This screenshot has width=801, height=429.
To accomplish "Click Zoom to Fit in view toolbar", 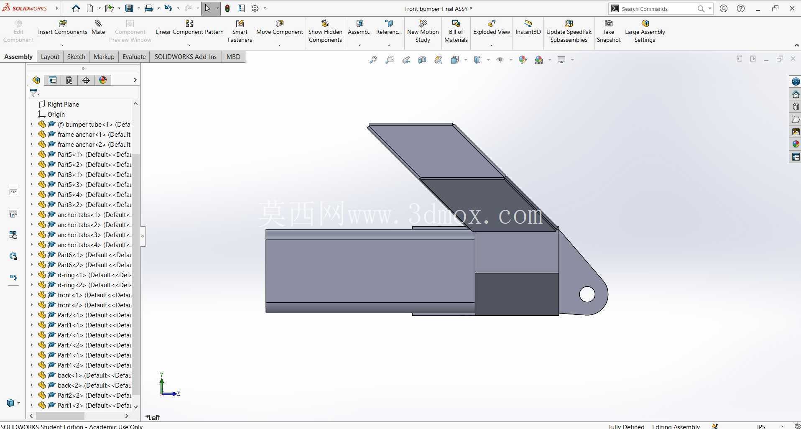I will click(x=373, y=60).
